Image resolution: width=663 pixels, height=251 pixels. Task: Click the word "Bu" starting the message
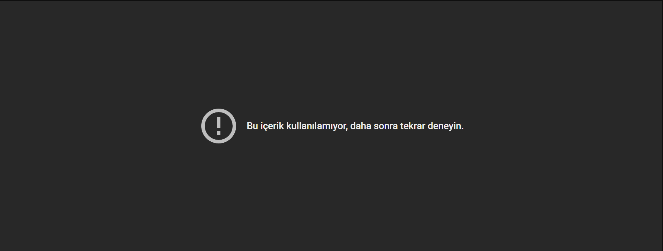[252, 126]
